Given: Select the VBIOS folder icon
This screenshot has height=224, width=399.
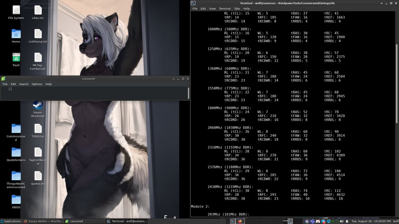Looking at the screenshot, I should coord(16,201).
